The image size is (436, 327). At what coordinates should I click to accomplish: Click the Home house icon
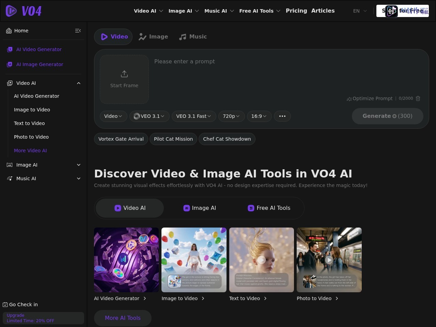pyautogui.click(x=9, y=31)
